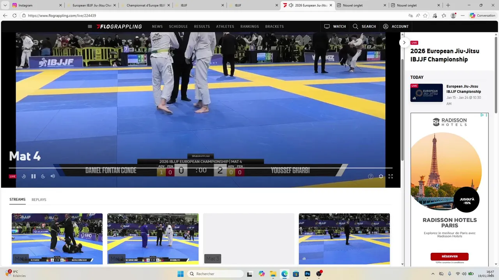The width and height of the screenshot is (499, 280).
Task: Open the Windows Start menu
Action: pos(180,274)
